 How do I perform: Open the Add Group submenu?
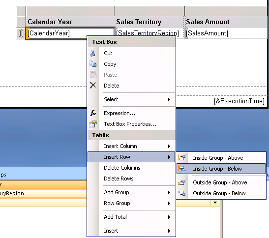tap(131, 192)
